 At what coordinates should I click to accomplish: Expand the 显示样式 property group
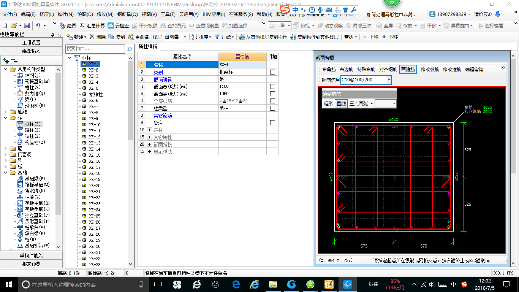(x=149, y=152)
